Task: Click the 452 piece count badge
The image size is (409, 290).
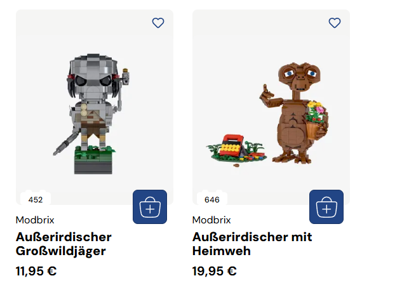Action: pyautogui.click(x=36, y=200)
